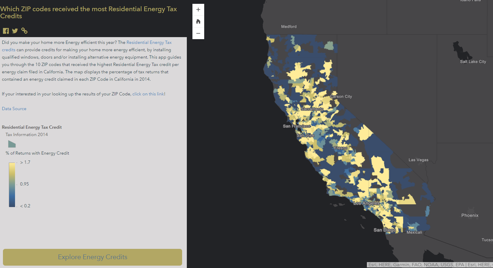This screenshot has height=268, width=493.
Task: Zoom in on the map
Action: (198, 10)
